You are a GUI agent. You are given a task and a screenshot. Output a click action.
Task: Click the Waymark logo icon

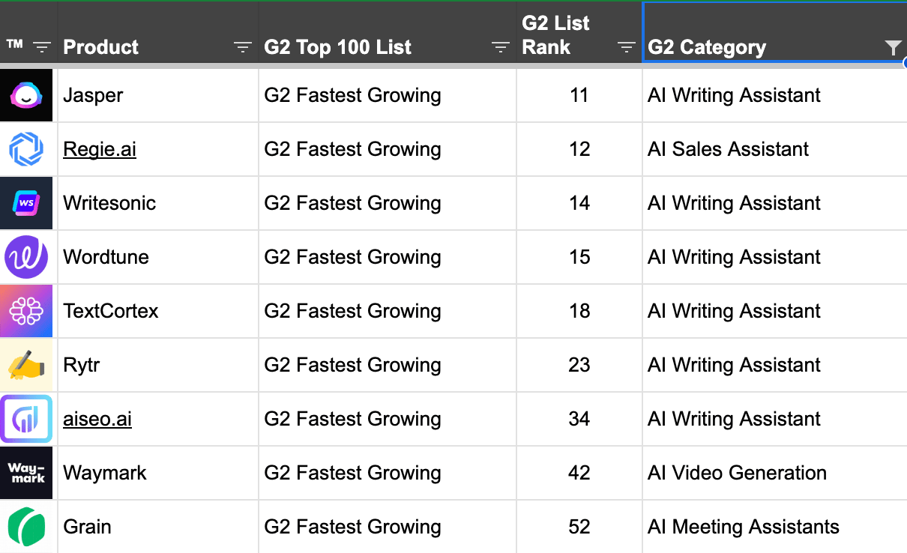tap(26, 473)
